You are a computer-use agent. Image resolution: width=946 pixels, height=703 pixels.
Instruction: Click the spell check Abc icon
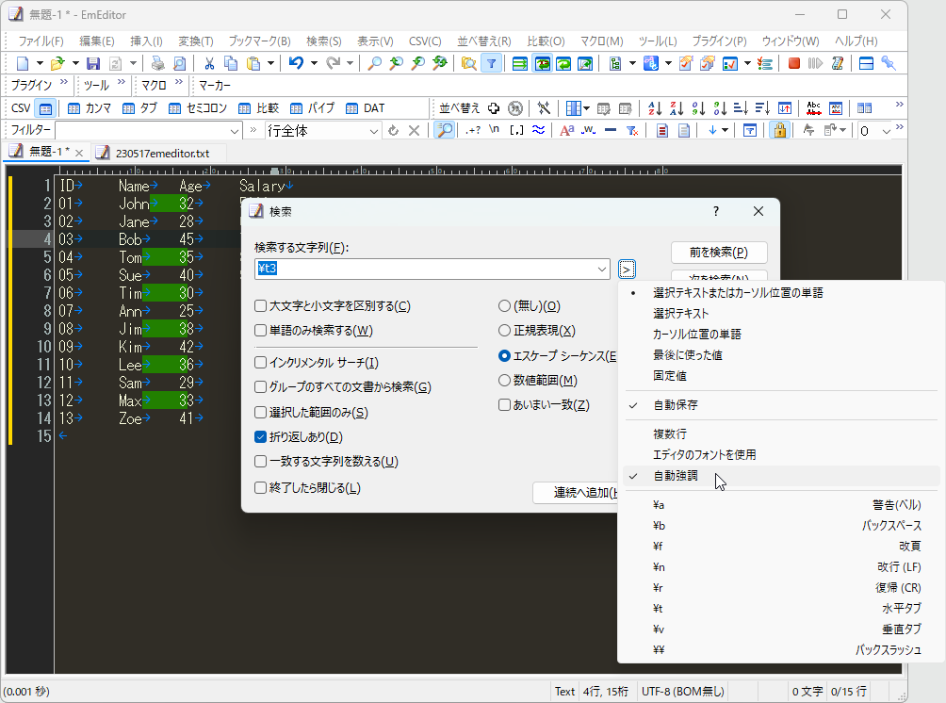pos(814,108)
